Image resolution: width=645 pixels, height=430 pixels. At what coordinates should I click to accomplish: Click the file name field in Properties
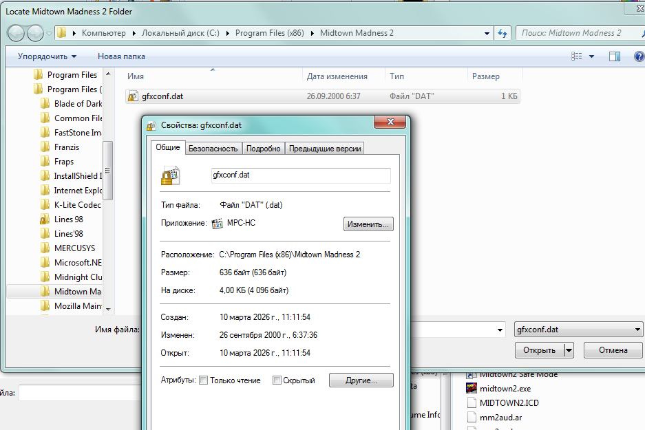tap(301, 175)
